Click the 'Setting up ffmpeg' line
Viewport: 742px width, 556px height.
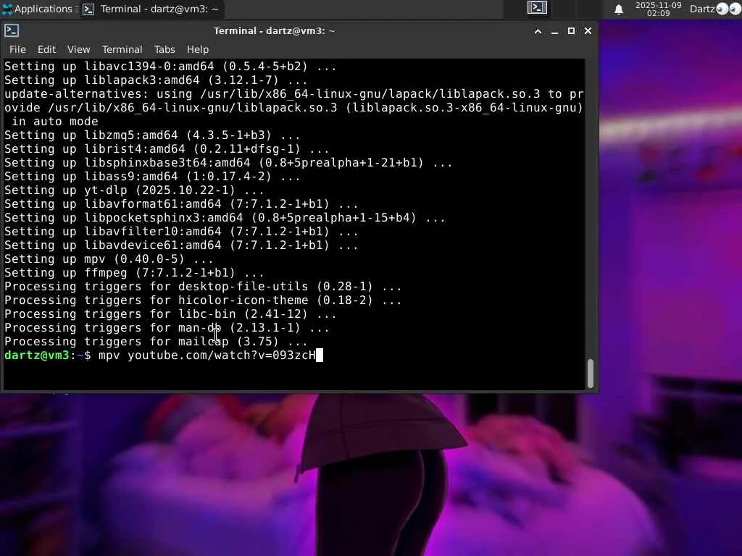click(x=134, y=272)
